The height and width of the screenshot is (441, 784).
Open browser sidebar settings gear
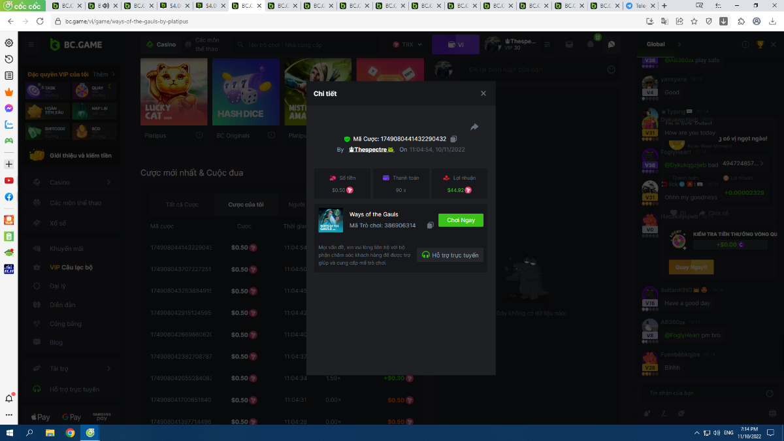[9, 43]
